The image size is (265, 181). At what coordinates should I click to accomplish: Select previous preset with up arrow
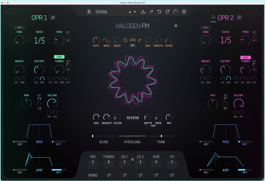pyautogui.click(x=130, y=12)
